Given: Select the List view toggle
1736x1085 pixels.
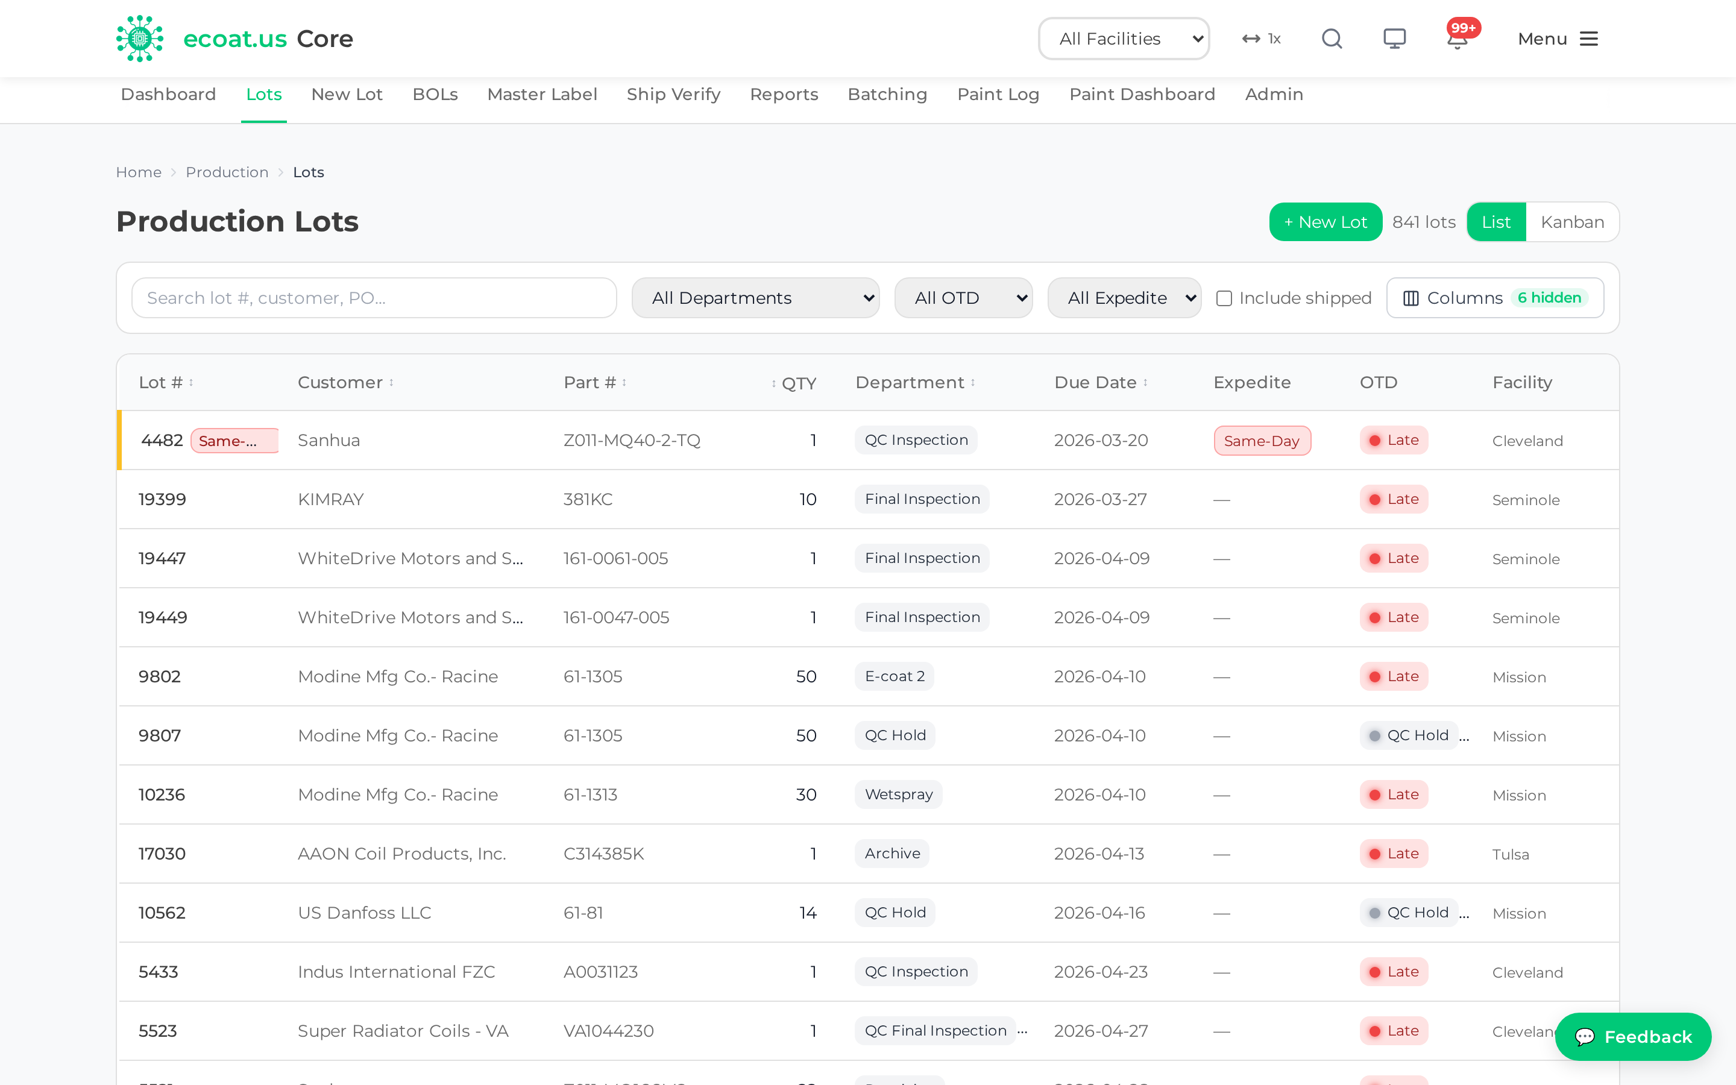Looking at the screenshot, I should tap(1495, 222).
